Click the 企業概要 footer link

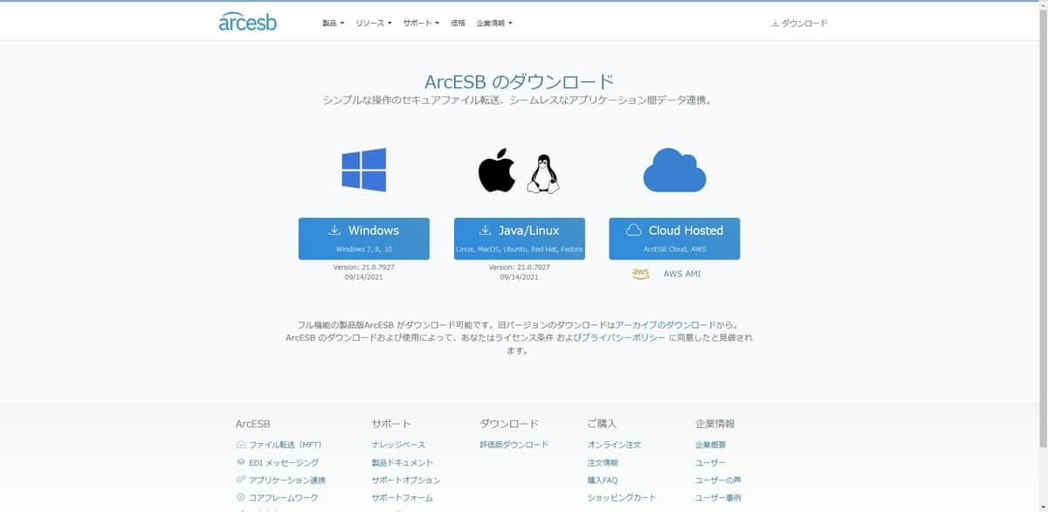click(711, 445)
